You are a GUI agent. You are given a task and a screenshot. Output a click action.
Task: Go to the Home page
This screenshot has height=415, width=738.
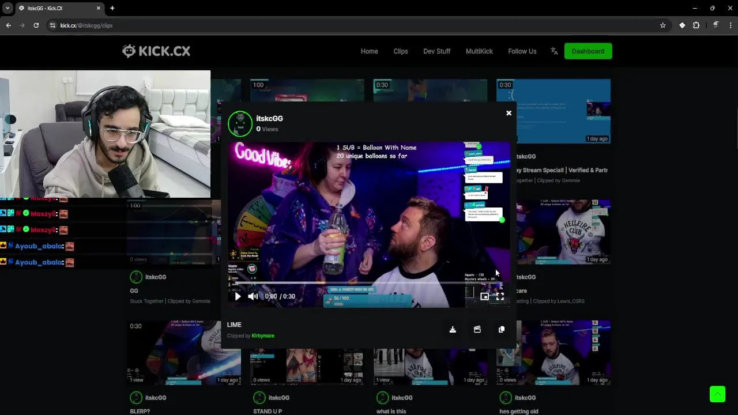[370, 51]
